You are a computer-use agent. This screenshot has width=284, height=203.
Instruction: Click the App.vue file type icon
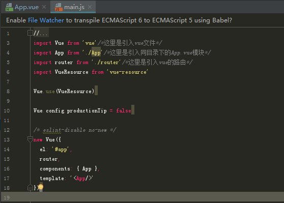(x=9, y=7)
